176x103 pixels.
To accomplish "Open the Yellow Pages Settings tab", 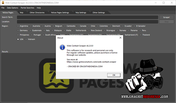I will tap(60, 12).
